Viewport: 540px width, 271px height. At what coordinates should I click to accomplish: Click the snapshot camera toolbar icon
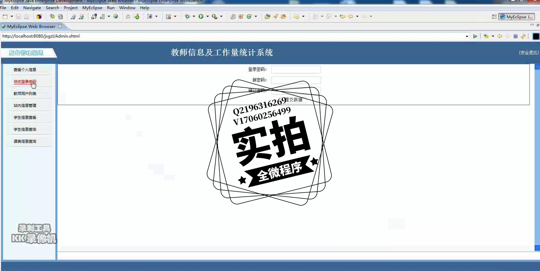point(150,16)
